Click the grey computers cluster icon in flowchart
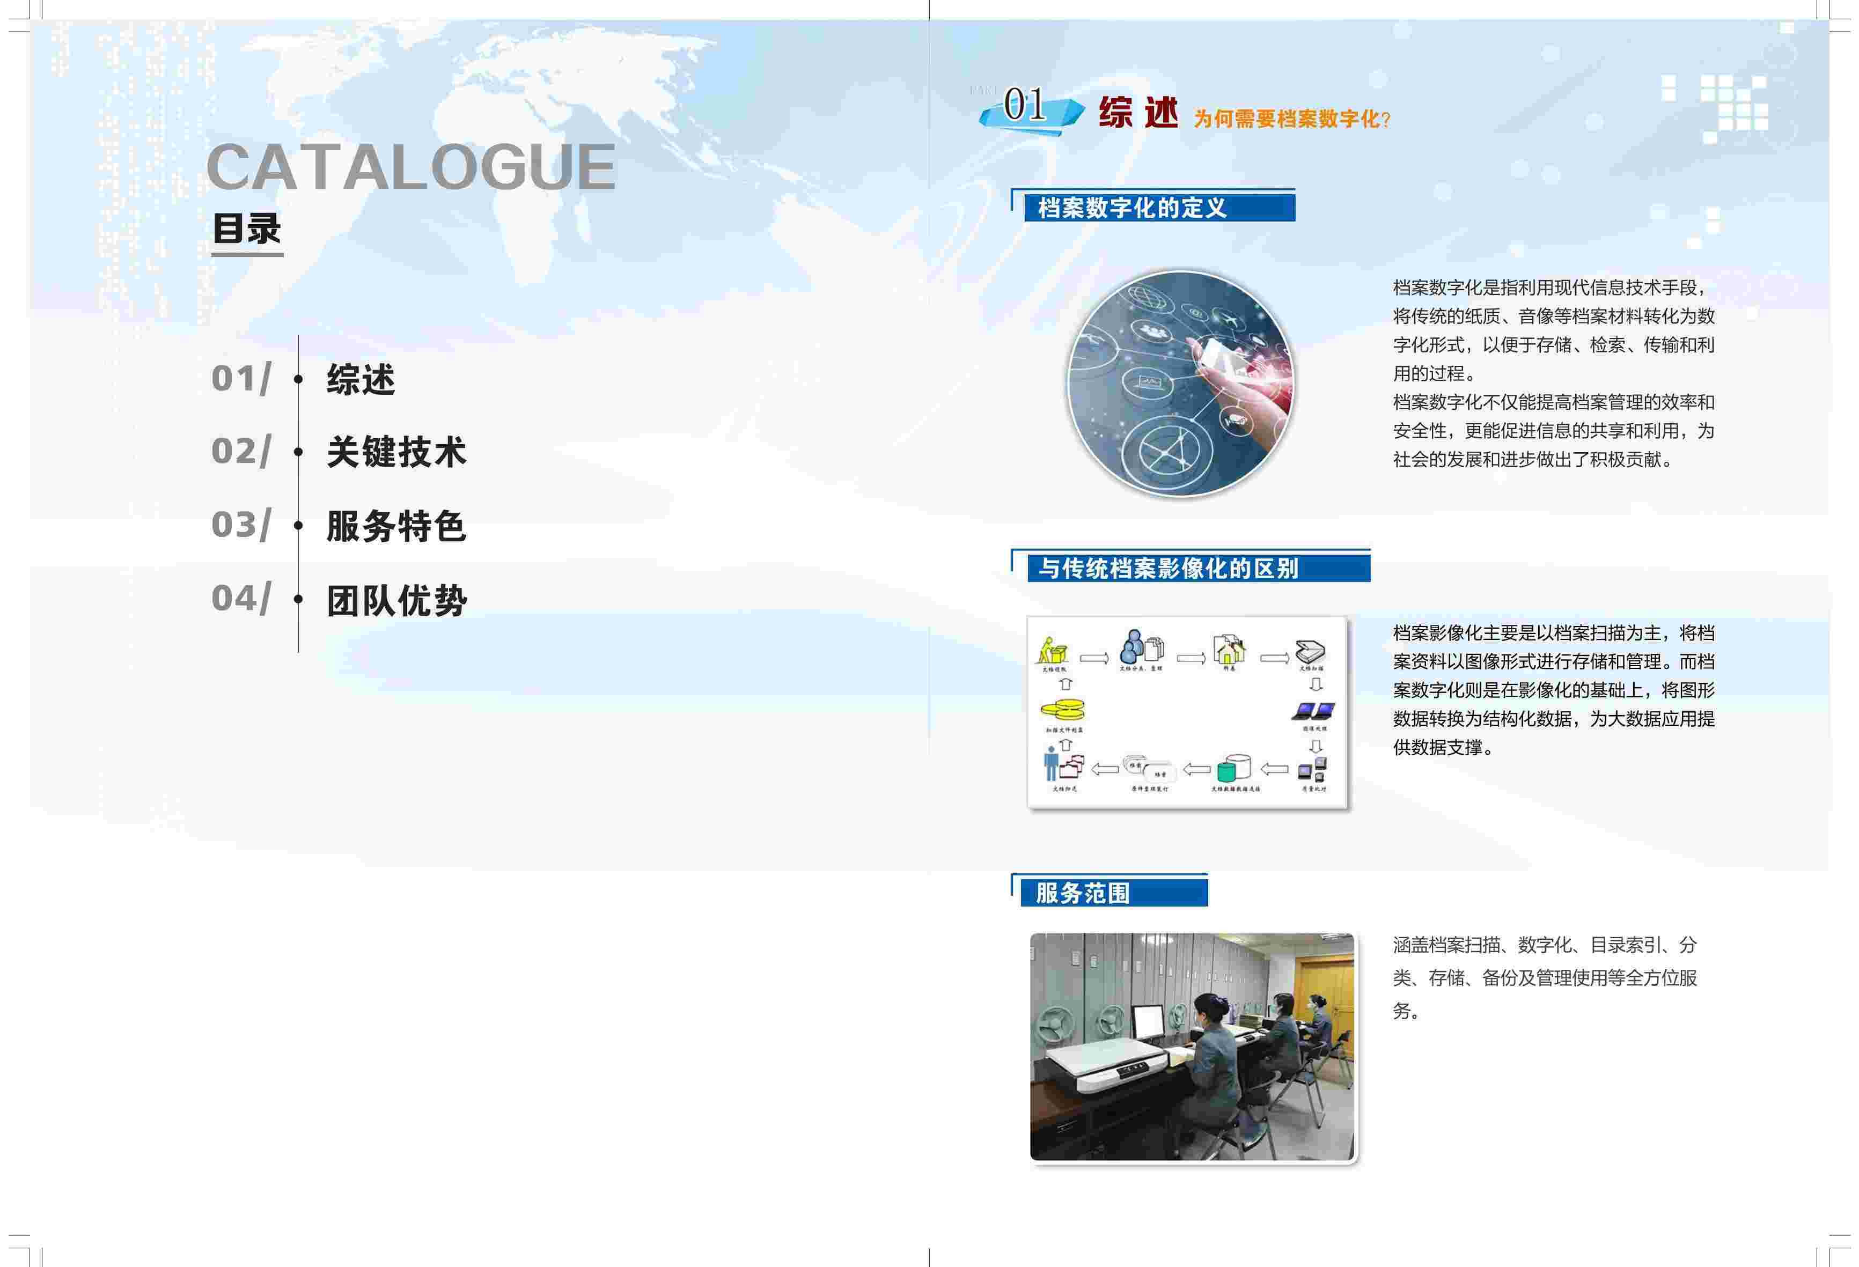The image size is (1859, 1267). pos(1312,769)
